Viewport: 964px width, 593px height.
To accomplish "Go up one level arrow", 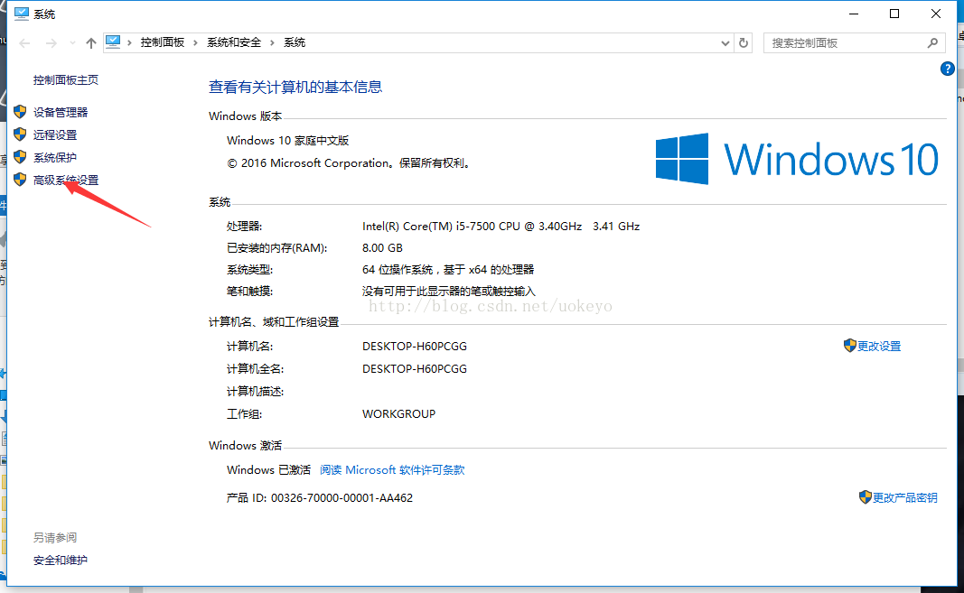I will 91,43.
